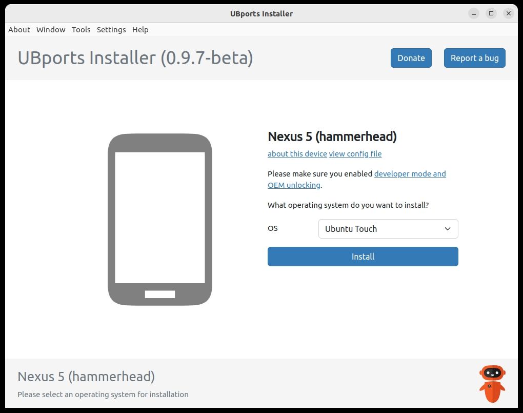
Task: Open the About menu
Action: (x=19, y=30)
